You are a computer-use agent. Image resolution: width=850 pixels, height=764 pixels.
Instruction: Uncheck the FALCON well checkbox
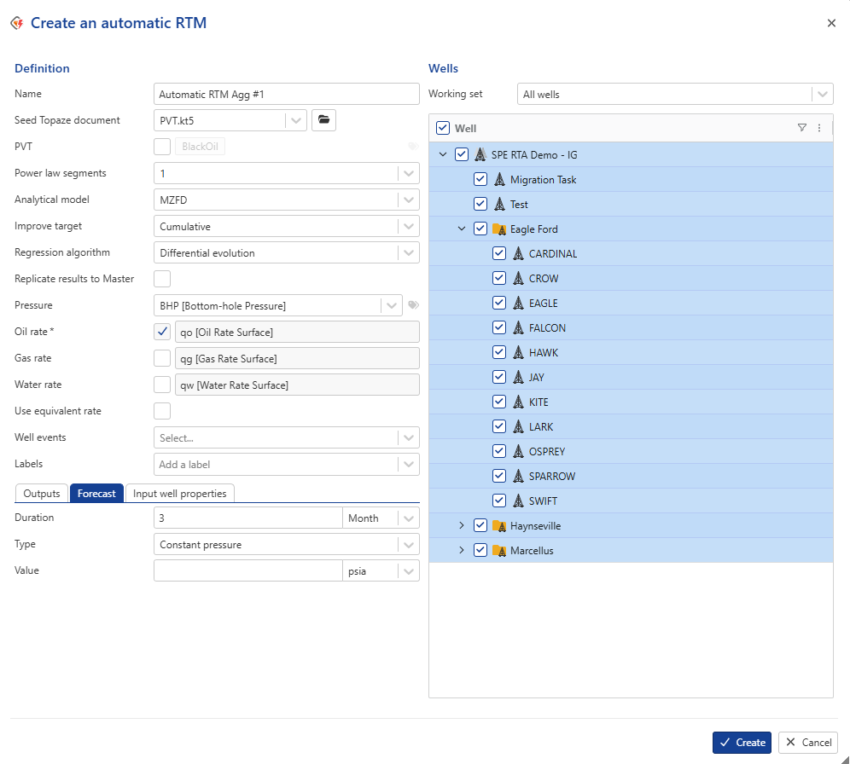(x=499, y=328)
